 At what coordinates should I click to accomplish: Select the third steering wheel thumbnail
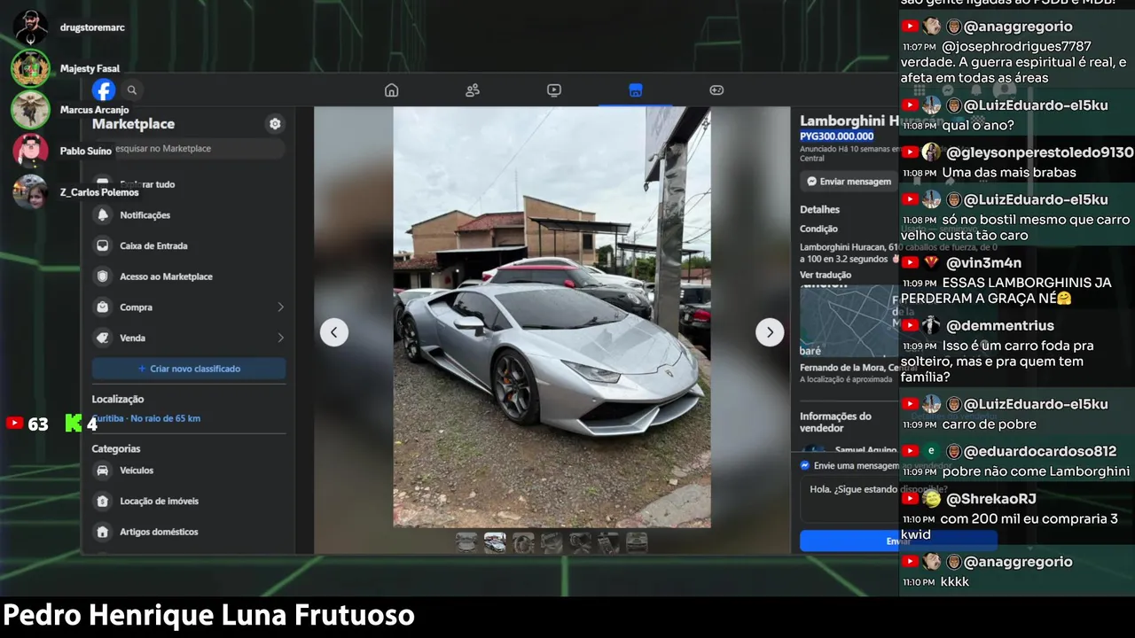click(x=523, y=542)
